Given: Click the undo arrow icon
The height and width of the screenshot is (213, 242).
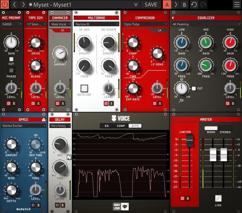Looking at the screenshot, I should [194, 5].
